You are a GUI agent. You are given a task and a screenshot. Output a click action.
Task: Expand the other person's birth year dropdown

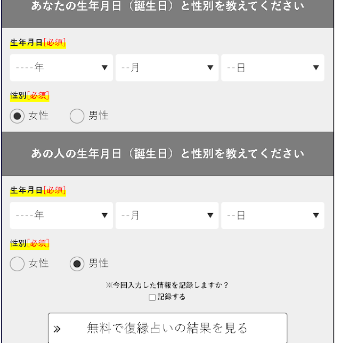coord(61,215)
